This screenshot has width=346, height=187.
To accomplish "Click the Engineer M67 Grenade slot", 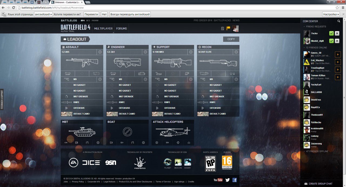I will (x=127, y=97).
